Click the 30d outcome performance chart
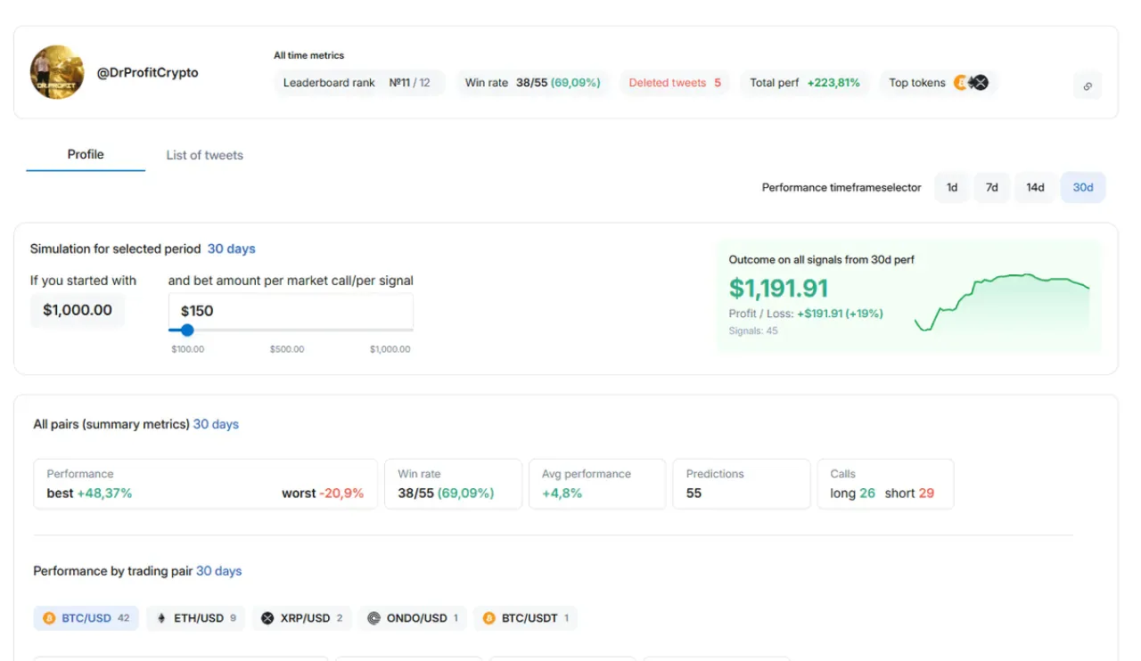This screenshot has height=661, width=1141. pos(1002,303)
